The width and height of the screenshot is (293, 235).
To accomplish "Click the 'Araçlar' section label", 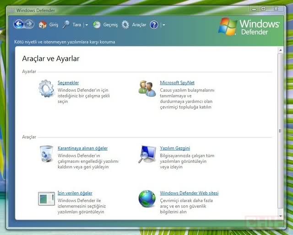I will pos(29,137).
